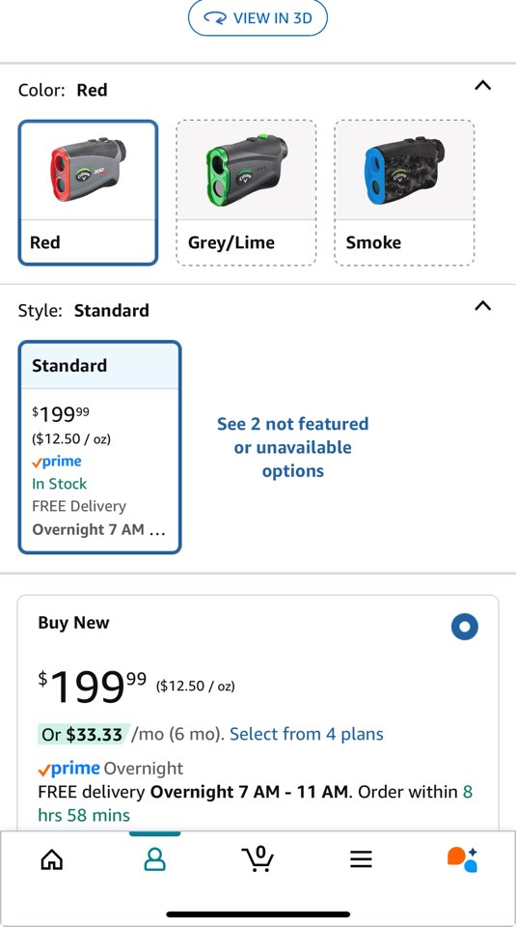The height and width of the screenshot is (927, 516).
Task: Open Select from 4 plans link
Action: tap(307, 734)
